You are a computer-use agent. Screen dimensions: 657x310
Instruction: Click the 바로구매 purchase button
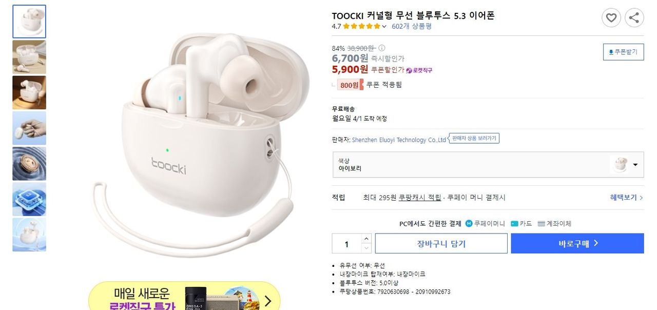coord(577,243)
